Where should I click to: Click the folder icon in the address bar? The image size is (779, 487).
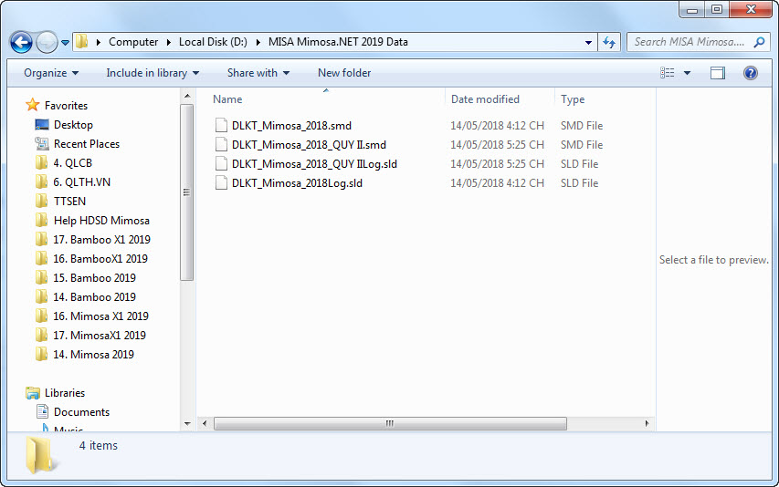pos(82,42)
